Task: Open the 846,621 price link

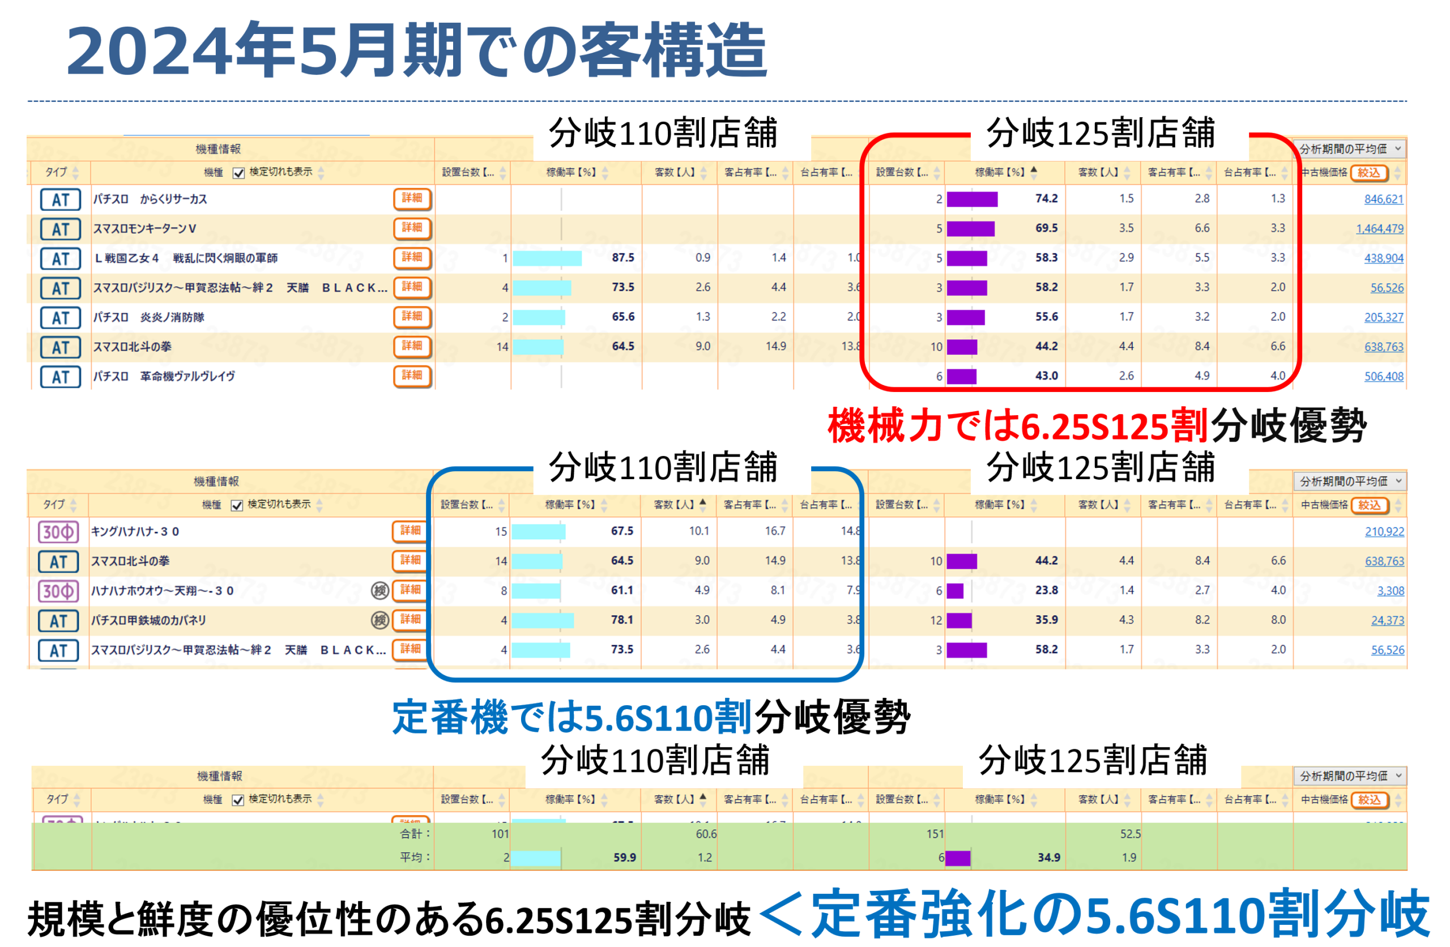Action: (x=1384, y=199)
